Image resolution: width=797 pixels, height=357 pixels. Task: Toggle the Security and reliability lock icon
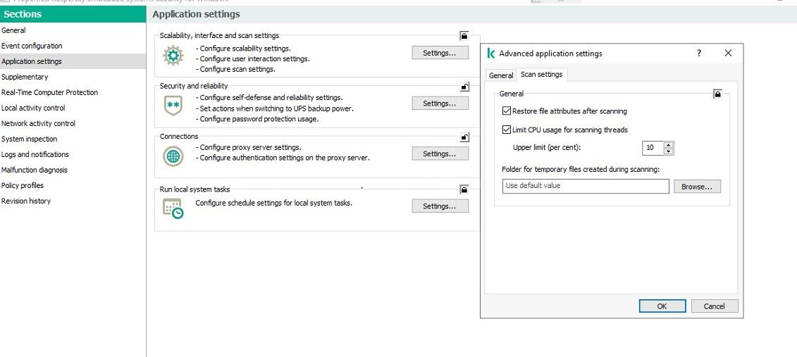464,87
